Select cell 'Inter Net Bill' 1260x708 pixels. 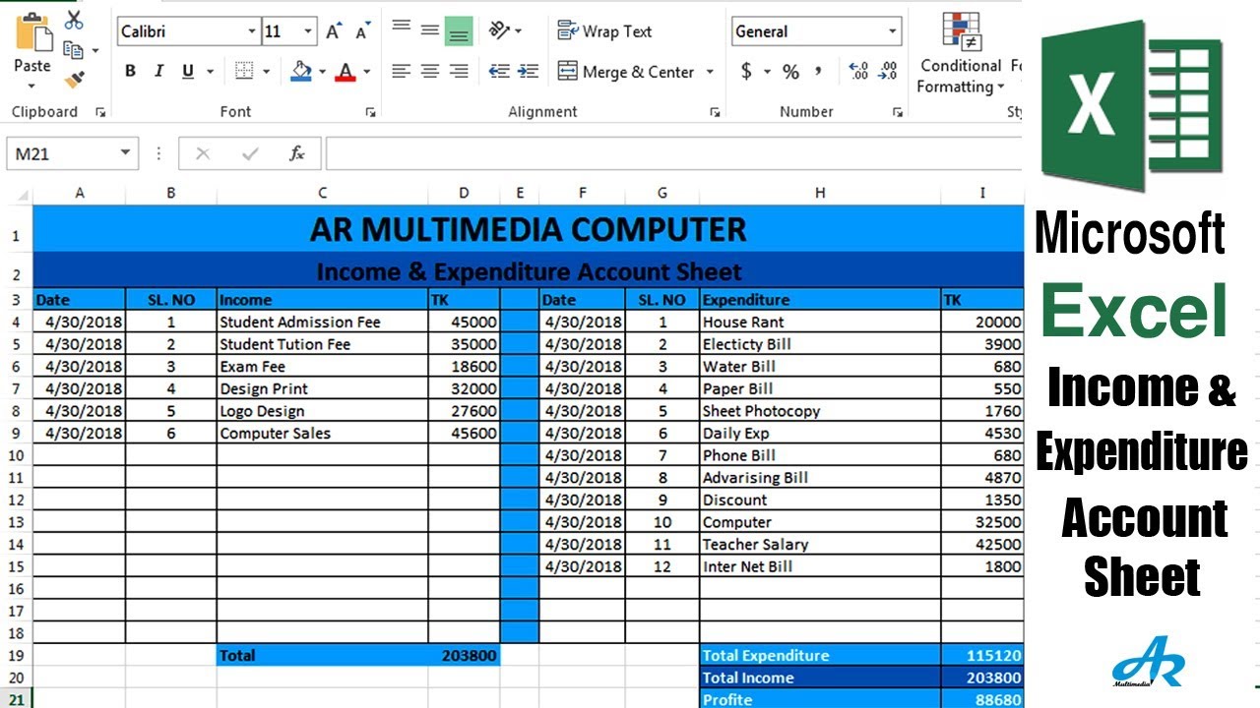click(x=820, y=566)
